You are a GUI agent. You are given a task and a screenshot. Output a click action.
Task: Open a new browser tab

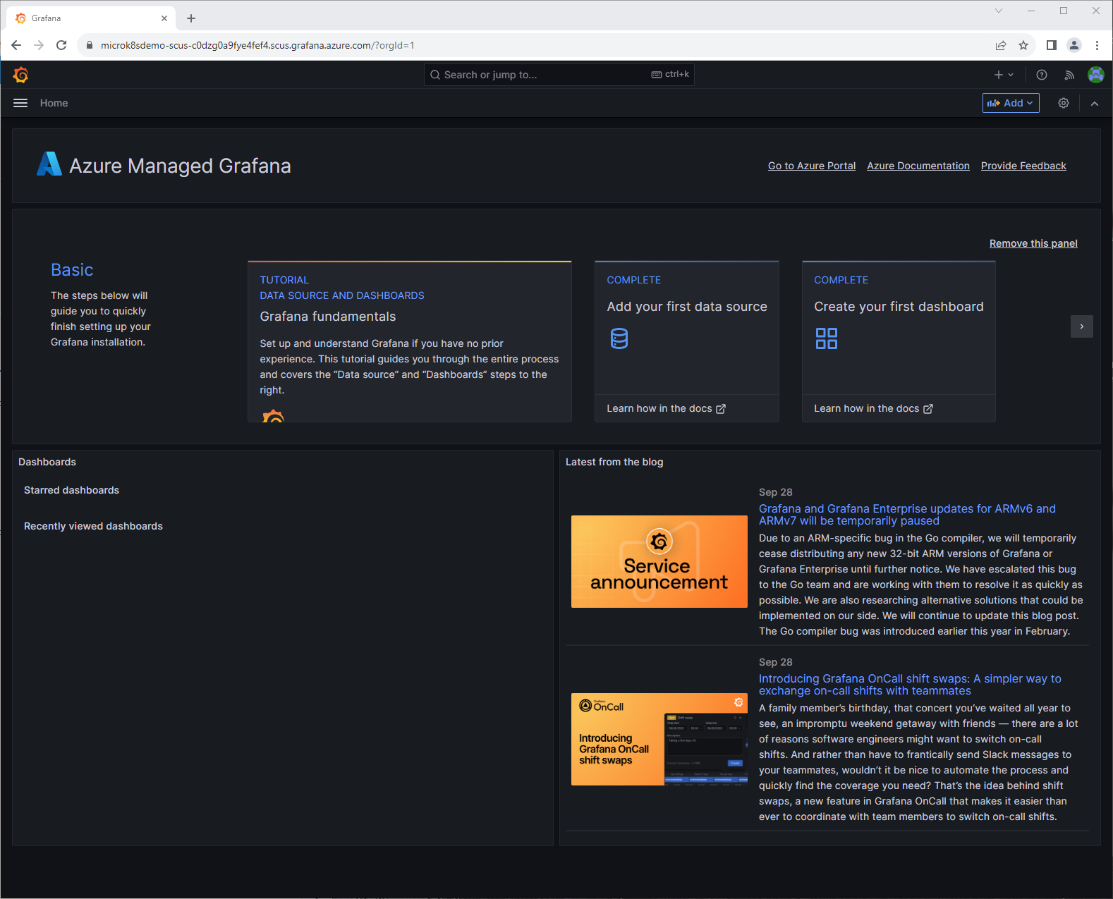point(191,18)
